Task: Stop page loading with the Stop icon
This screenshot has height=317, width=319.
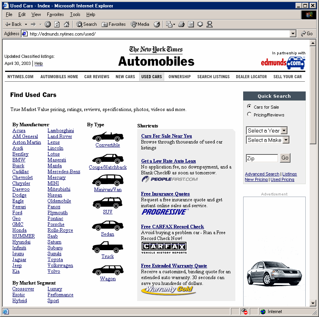Action: point(48,24)
